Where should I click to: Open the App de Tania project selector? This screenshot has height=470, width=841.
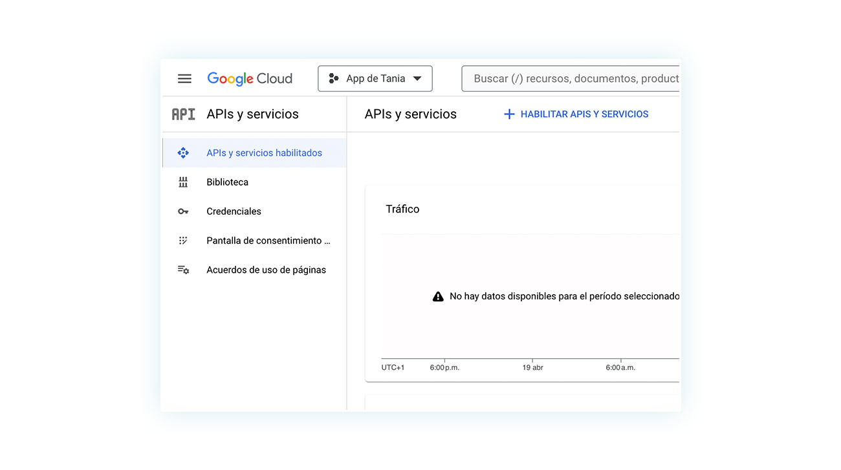(x=375, y=79)
